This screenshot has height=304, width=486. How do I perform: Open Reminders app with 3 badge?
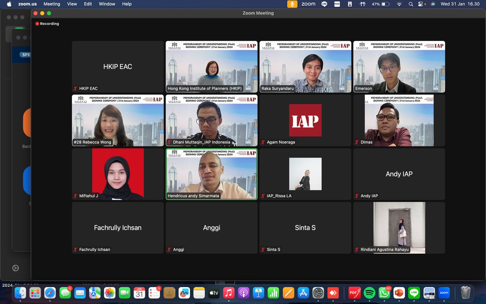tap(154, 293)
